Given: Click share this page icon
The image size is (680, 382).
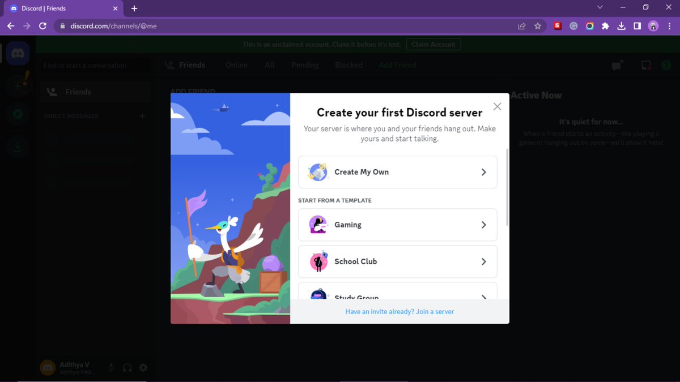Looking at the screenshot, I should pyautogui.click(x=521, y=26).
